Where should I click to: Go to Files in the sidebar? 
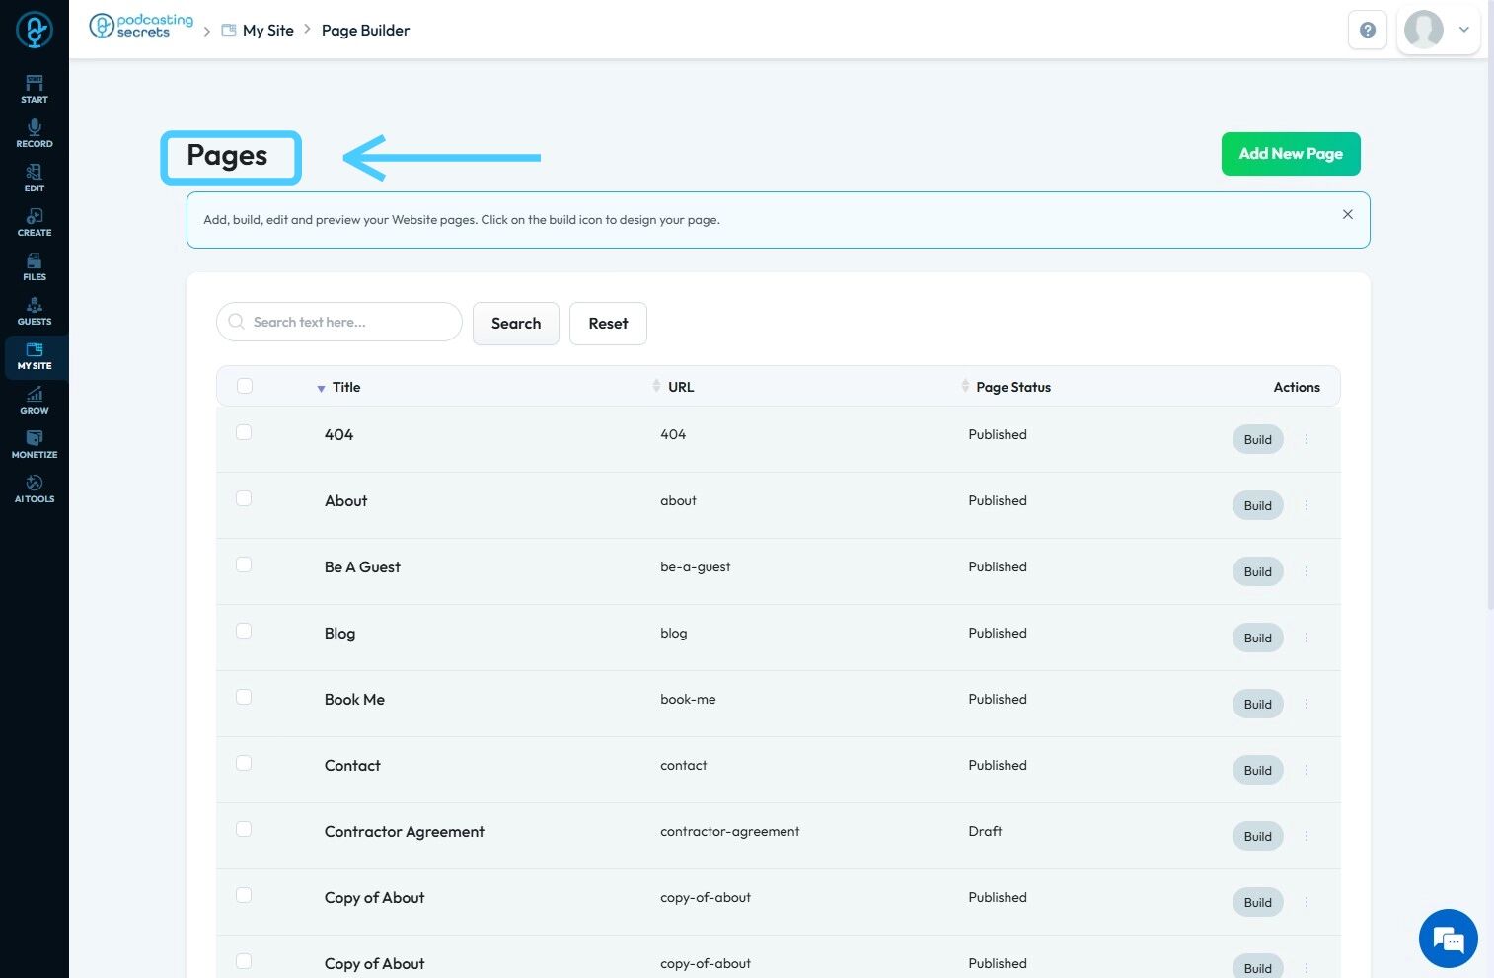click(x=35, y=266)
